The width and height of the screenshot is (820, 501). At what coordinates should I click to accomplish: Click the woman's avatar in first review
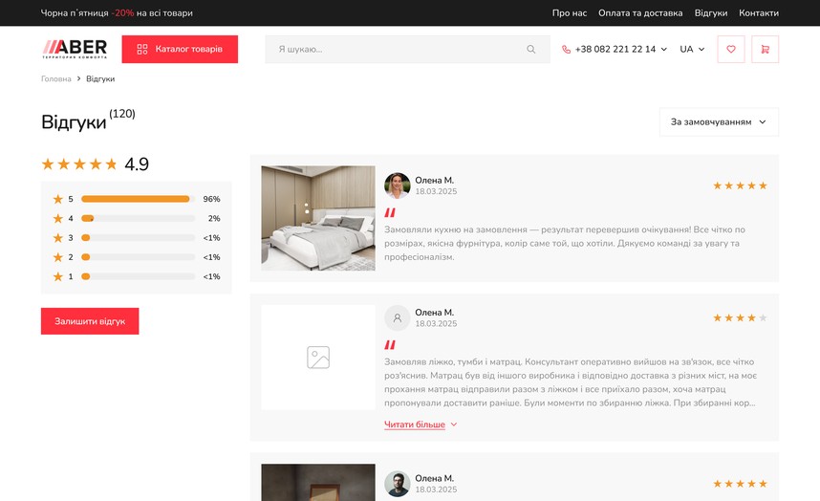click(x=398, y=185)
